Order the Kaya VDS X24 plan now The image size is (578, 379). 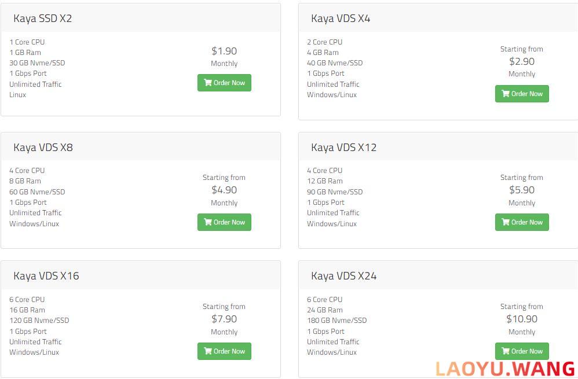[522, 351]
